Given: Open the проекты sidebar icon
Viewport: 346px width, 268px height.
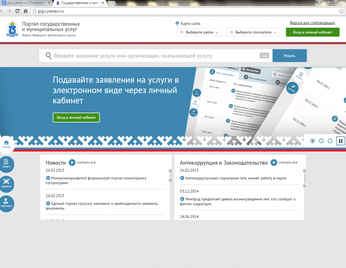Looking at the screenshot, I should click(x=6, y=184).
